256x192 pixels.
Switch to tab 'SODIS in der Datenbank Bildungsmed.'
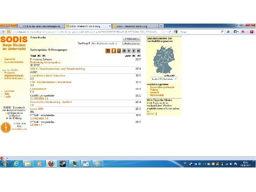tap(41, 26)
